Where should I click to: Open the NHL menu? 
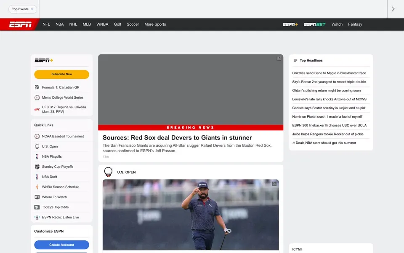[x=73, y=24]
